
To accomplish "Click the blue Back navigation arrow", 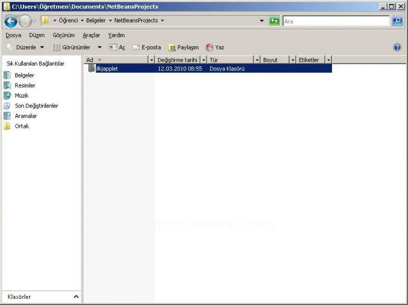I will (x=11, y=21).
